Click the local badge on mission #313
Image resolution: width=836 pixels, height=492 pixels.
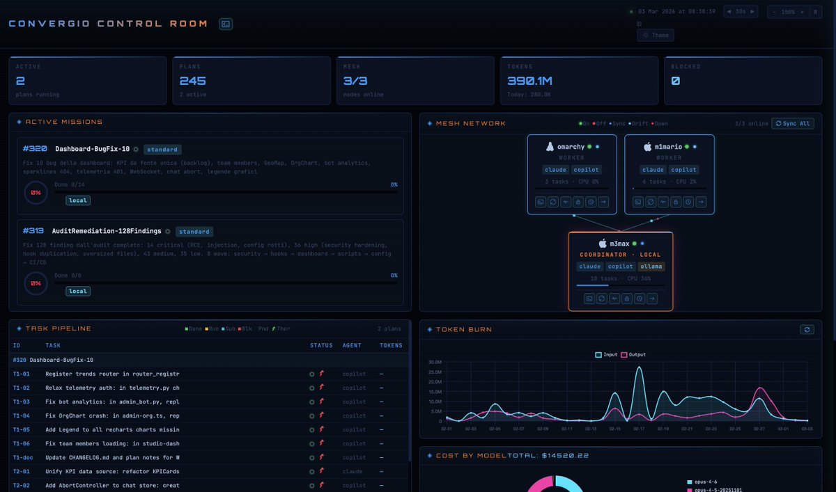coord(78,291)
